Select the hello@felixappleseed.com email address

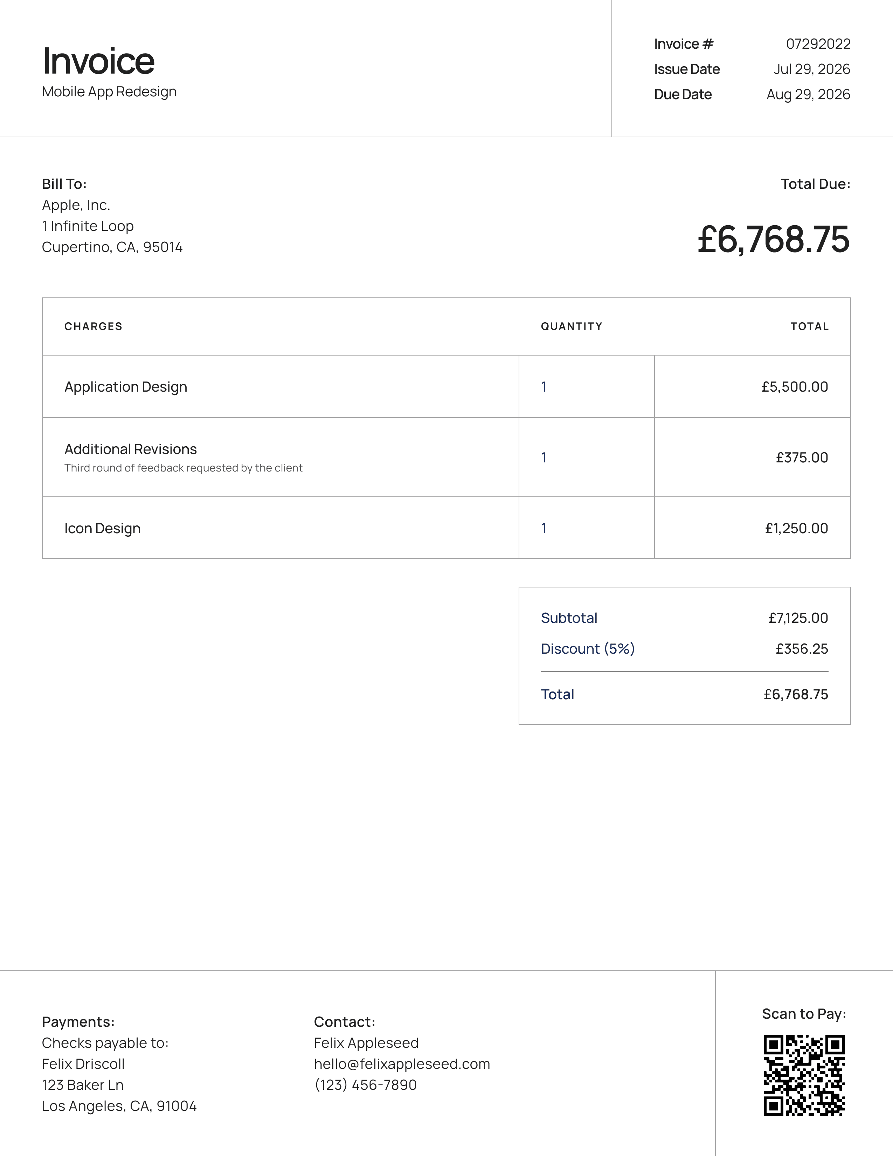pos(402,1064)
